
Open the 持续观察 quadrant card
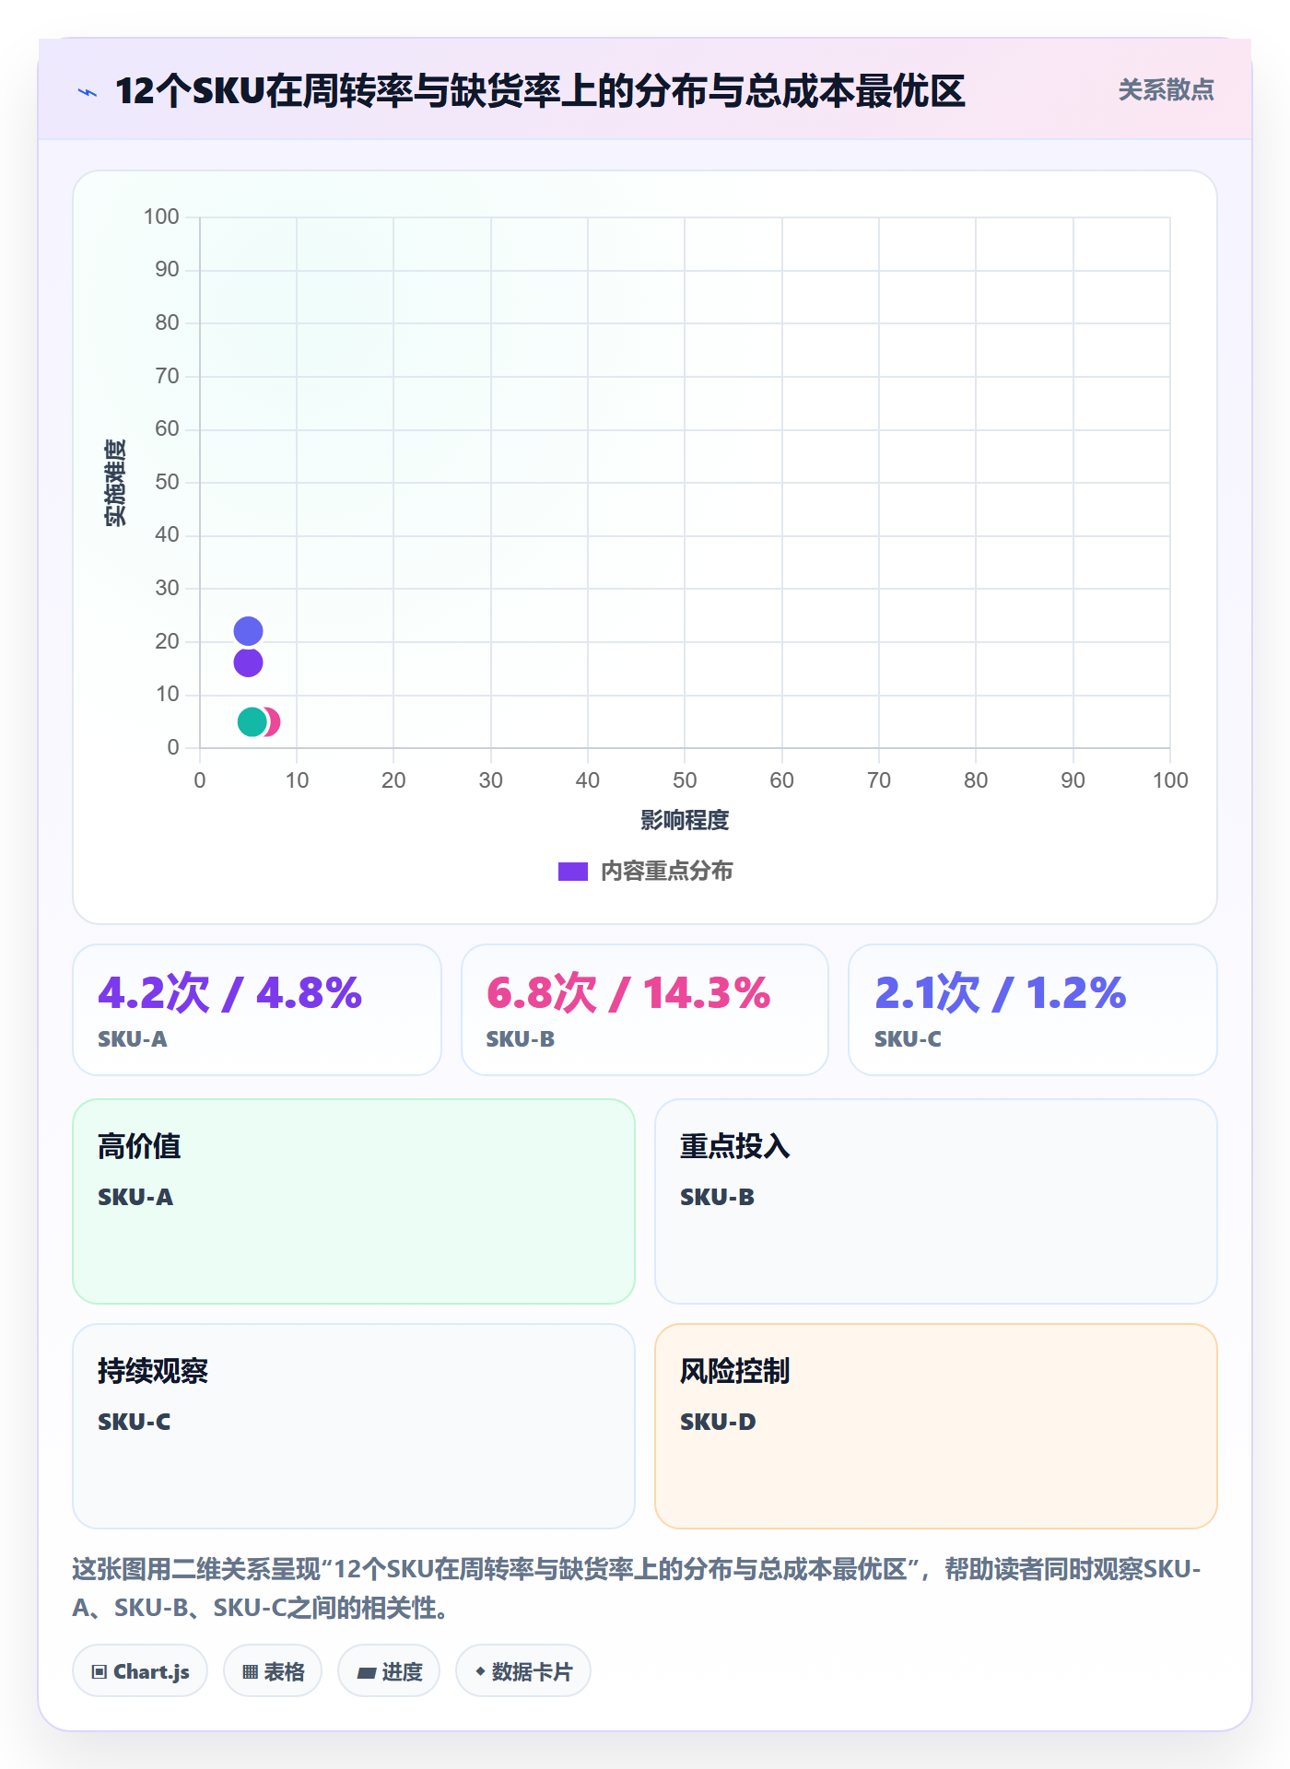354,1426
